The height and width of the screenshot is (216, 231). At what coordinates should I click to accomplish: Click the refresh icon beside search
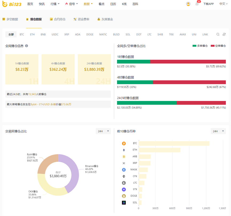point(224,34)
